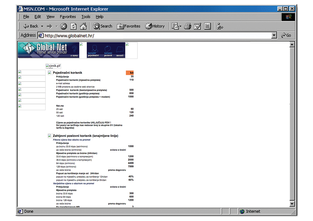Viewport: 313px width, 221px height.
Task: Open the Tools menu
Action: [x=86, y=17]
